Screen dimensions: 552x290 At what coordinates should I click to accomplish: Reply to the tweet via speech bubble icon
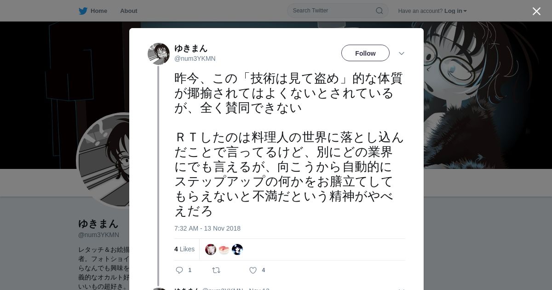(x=179, y=270)
